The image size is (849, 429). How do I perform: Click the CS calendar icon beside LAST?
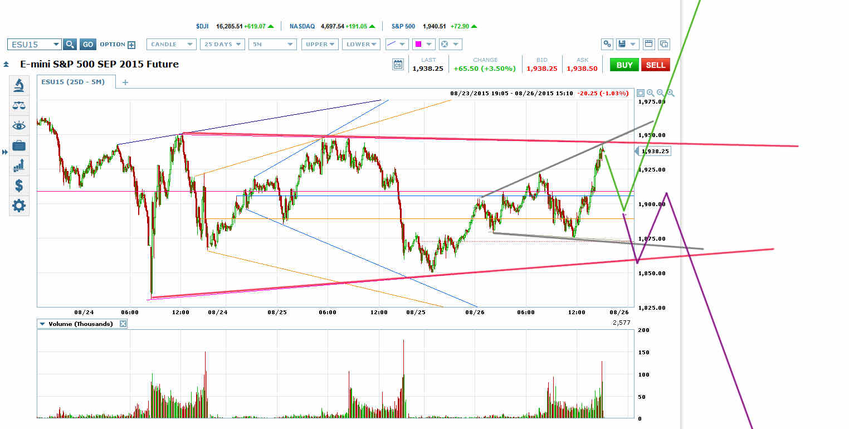398,64
